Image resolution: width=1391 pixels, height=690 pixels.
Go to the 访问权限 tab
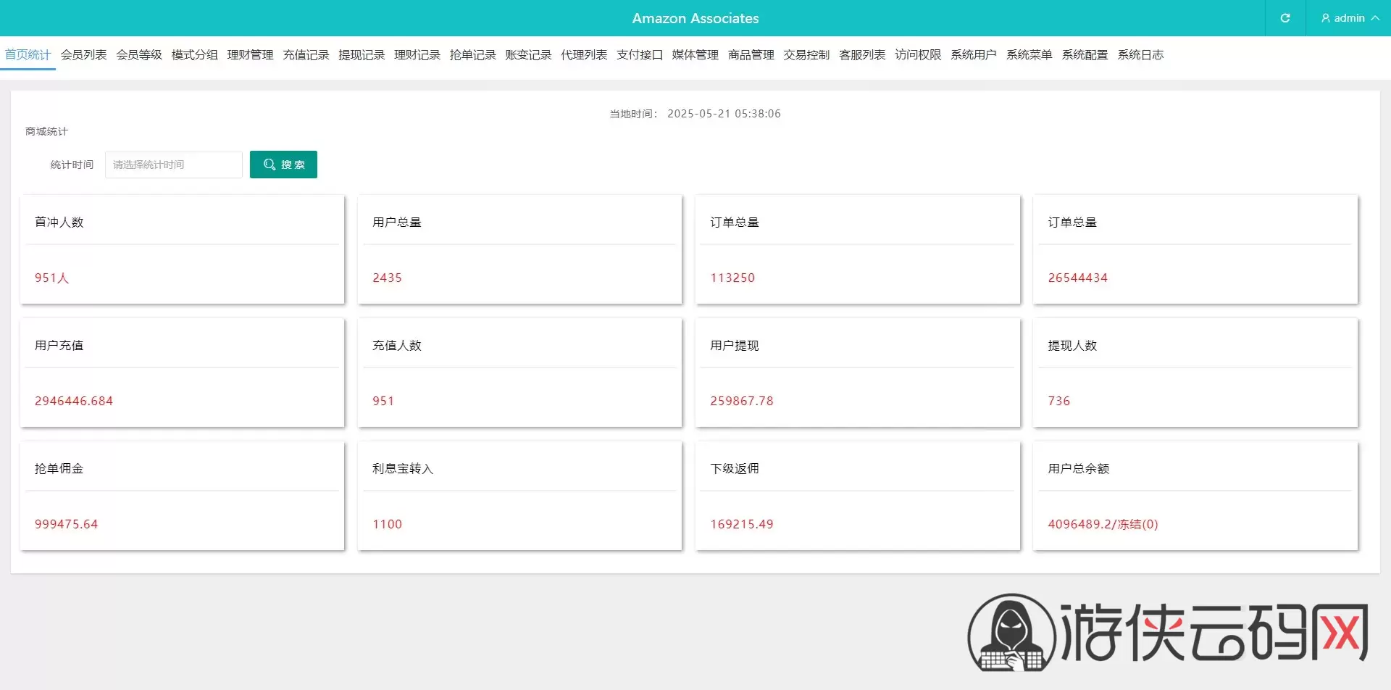point(918,54)
